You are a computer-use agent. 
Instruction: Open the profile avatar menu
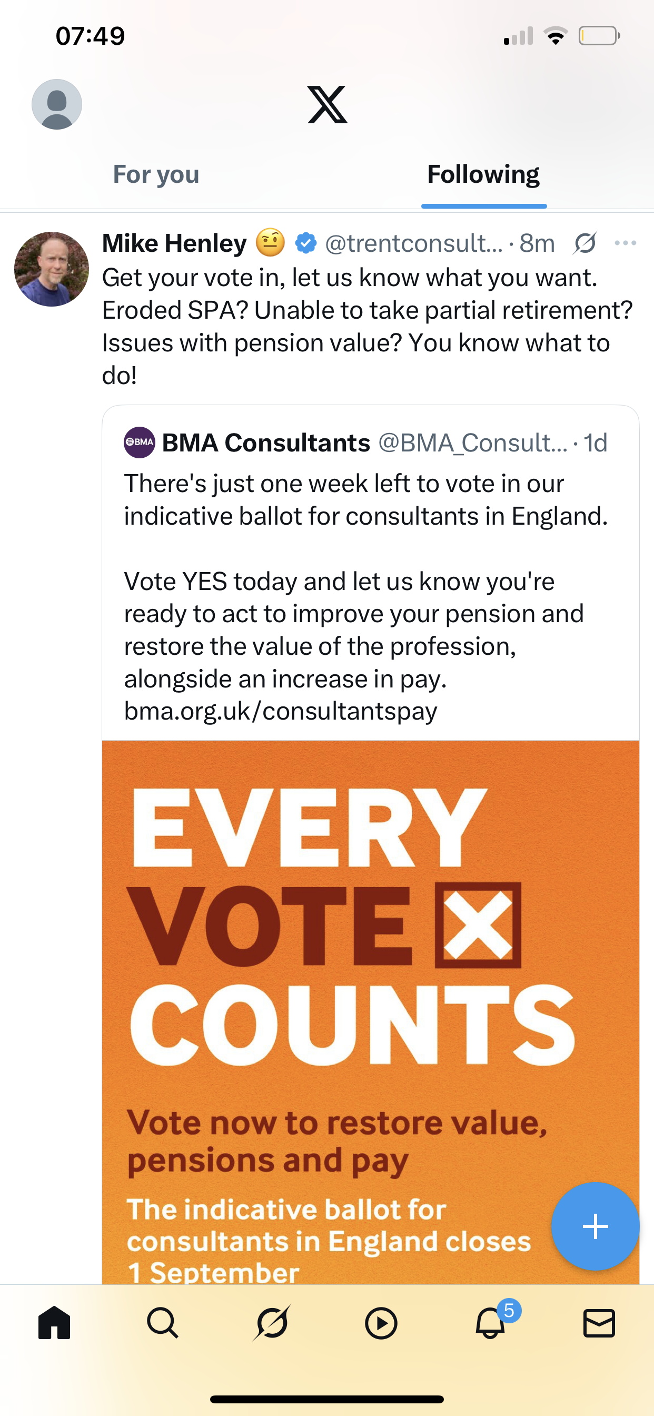click(x=57, y=104)
